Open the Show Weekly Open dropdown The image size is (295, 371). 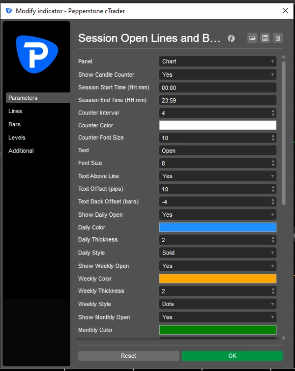[x=218, y=266]
